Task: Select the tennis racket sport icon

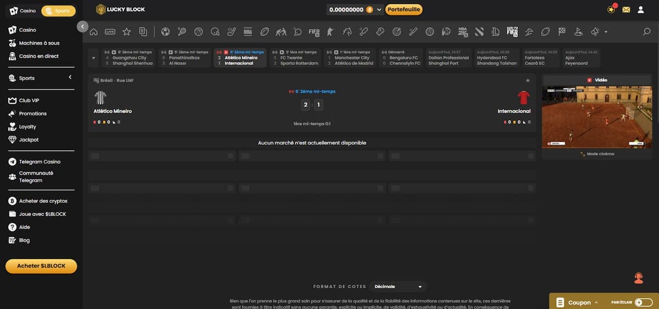Action: (x=182, y=32)
